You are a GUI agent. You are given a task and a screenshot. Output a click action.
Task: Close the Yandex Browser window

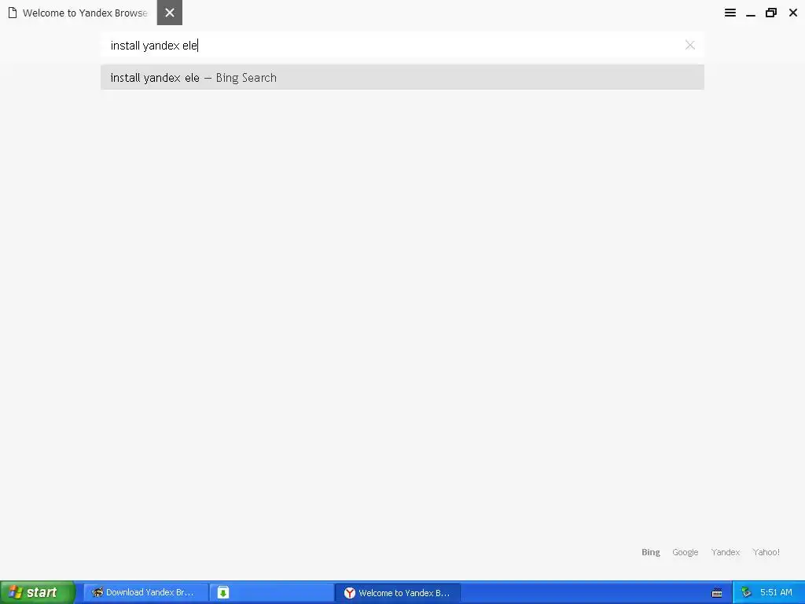tap(792, 13)
